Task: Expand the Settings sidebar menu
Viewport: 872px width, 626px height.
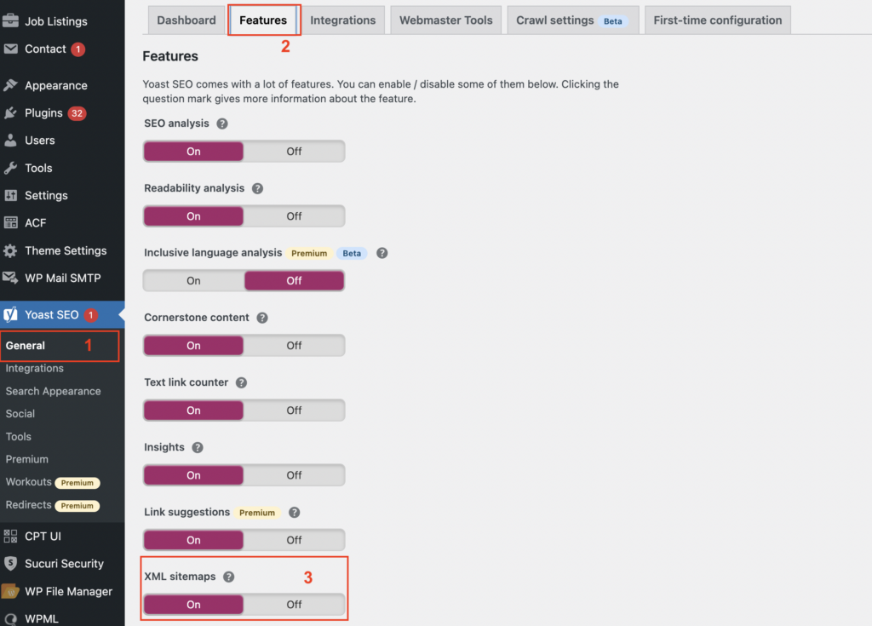Action: [46, 195]
